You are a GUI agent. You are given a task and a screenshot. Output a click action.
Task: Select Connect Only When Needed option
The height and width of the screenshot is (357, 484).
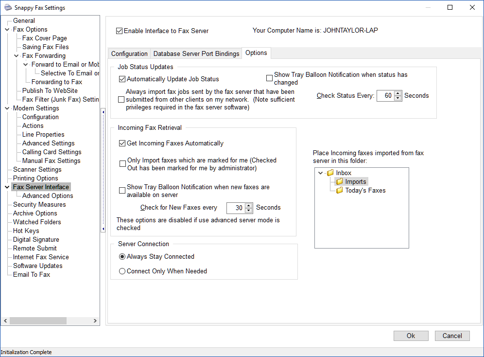[122, 271]
